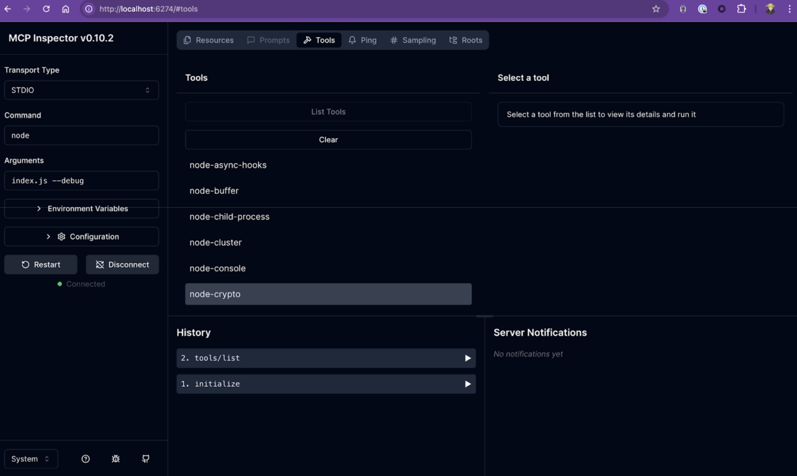Select node-console tool

click(x=328, y=268)
